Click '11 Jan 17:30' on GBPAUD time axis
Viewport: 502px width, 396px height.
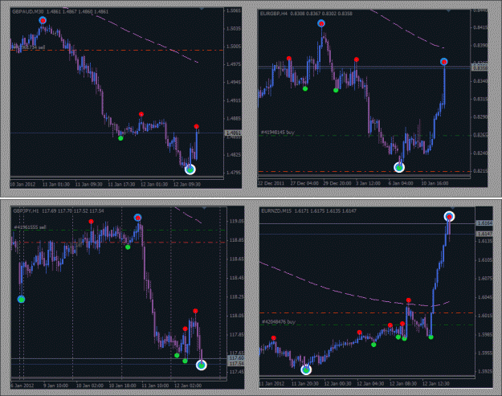121,185
